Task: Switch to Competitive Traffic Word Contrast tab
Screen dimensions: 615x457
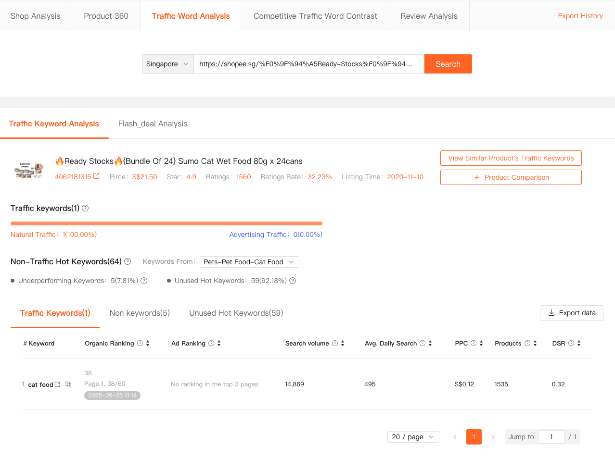Action: click(315, 16)
